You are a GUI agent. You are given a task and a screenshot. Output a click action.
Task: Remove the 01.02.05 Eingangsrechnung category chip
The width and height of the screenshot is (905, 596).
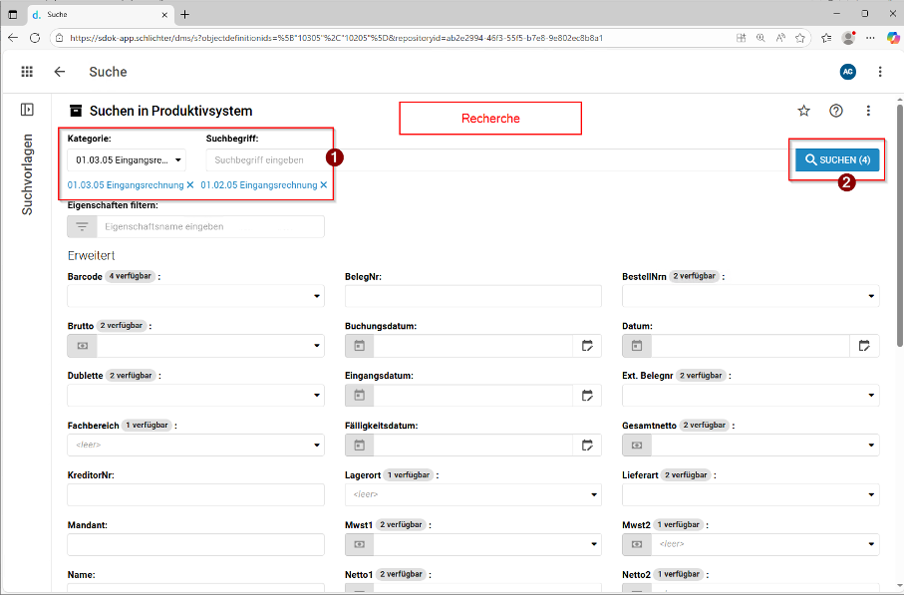(323, 185)
